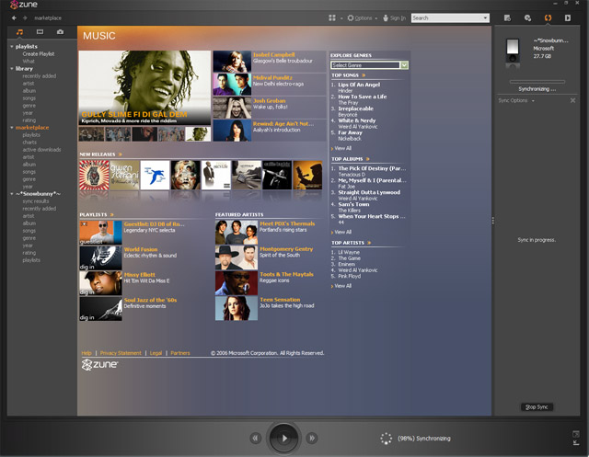Open the Teen Sensation featured artist link
589x457 pixels.
click(x=280, y=300)
